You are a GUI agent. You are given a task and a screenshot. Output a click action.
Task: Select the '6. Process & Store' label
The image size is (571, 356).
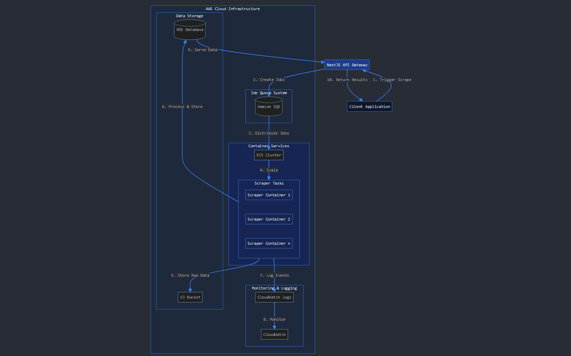[x=182, y=107]
